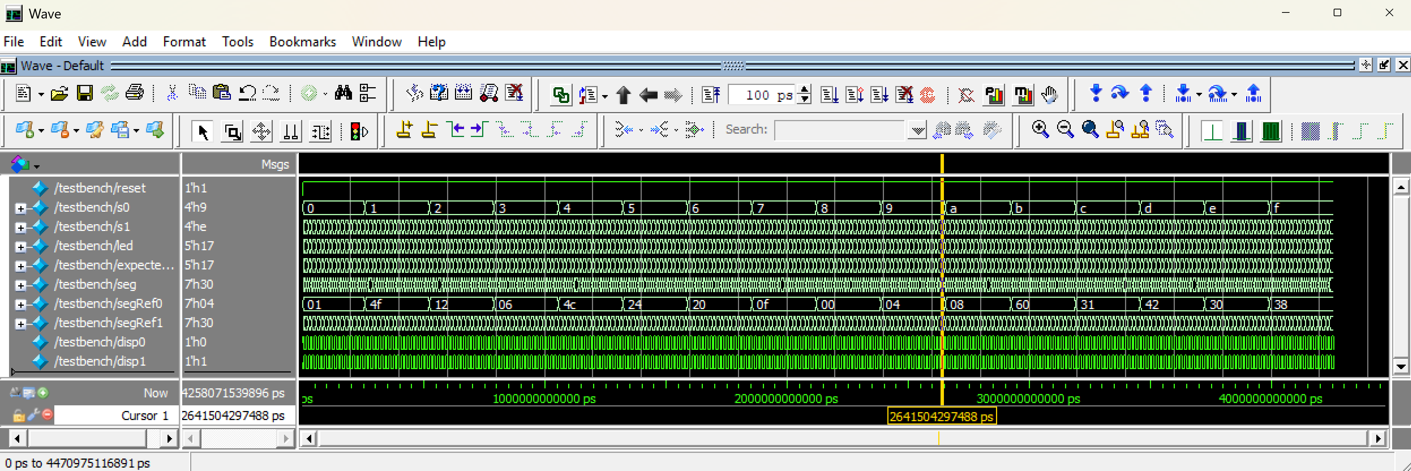The height and width of the screenshot is (471, 1411).
Task: Expand the /testbench/s0 signal
Action: click(20, 208)
